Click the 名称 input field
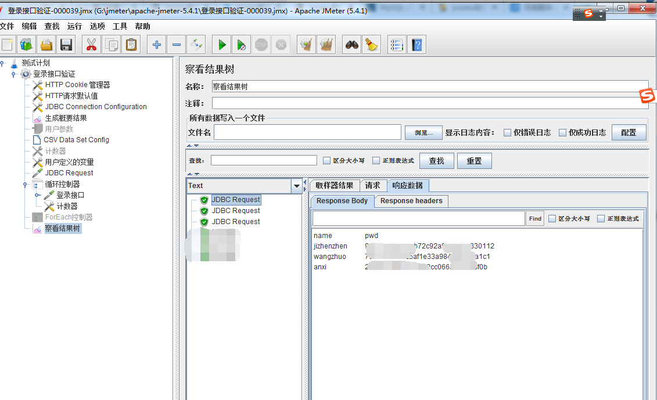 click(430, 87)
